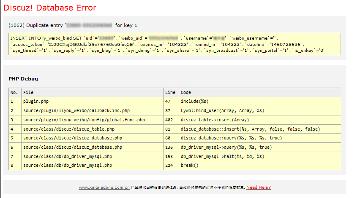The height and width of the screenshot is (198, 360).
Task: Click the Need Help? link
Action: [x=259, y=187]
